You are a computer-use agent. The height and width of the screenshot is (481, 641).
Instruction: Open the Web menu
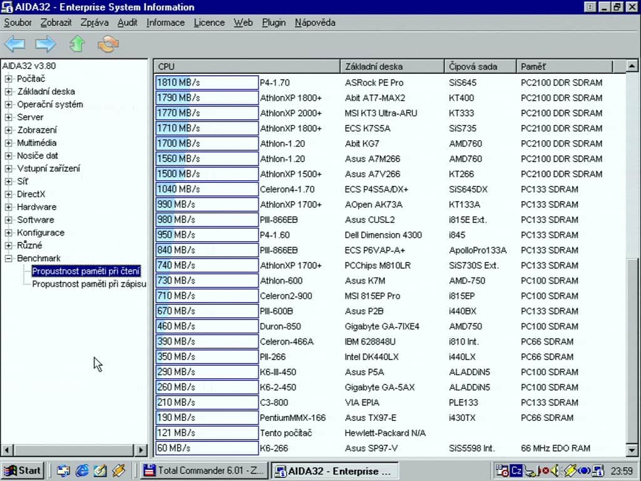(244, 23)
